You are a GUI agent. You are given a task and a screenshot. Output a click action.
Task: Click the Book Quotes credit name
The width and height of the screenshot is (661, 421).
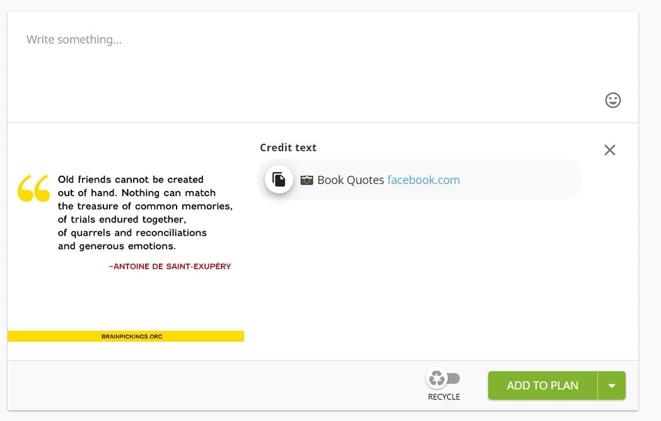[x=350, y=180]
